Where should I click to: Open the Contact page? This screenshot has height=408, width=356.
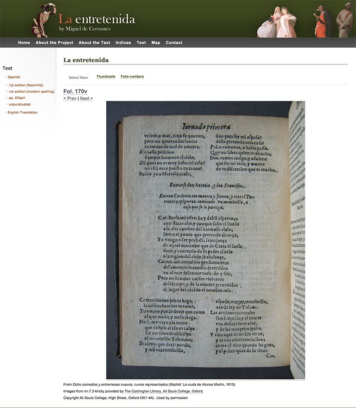[x=174, y=42]
